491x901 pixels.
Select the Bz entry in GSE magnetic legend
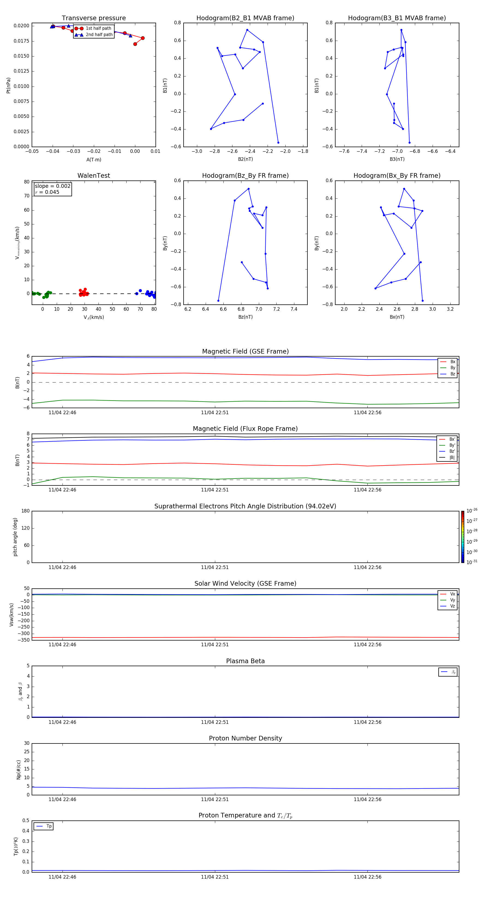pyautogui.click(x=448, y=374)
